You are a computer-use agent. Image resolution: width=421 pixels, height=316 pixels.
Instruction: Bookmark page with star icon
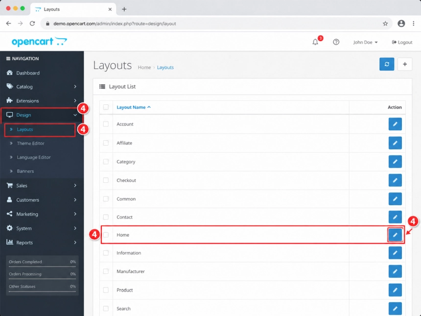click(x=385, y=24)
